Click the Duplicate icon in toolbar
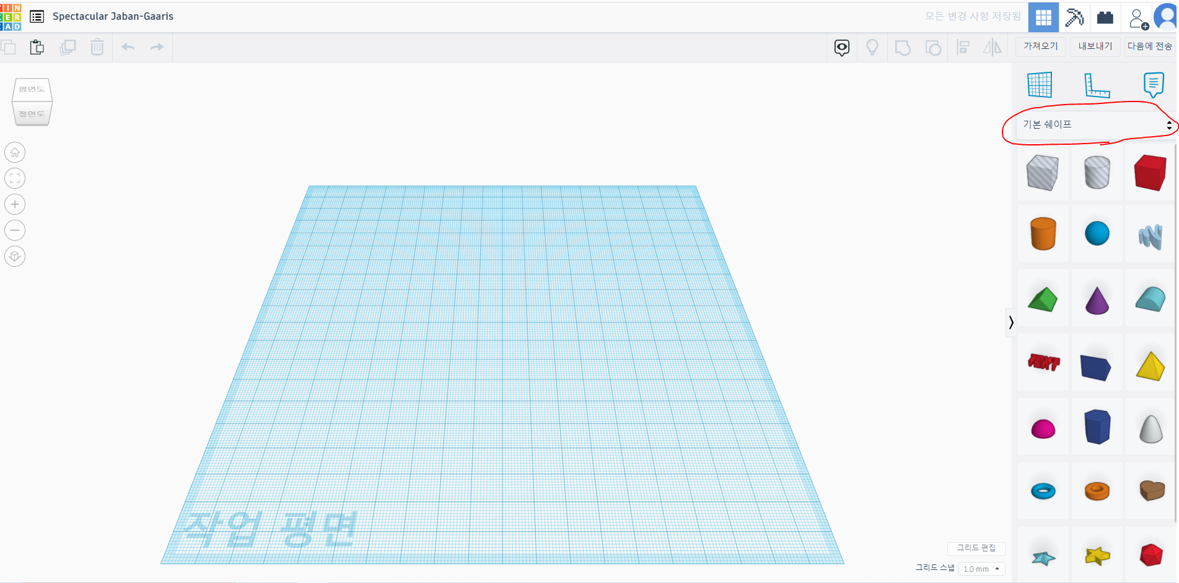The height and width of the screenshot is (583, 1179). [68, 47]
